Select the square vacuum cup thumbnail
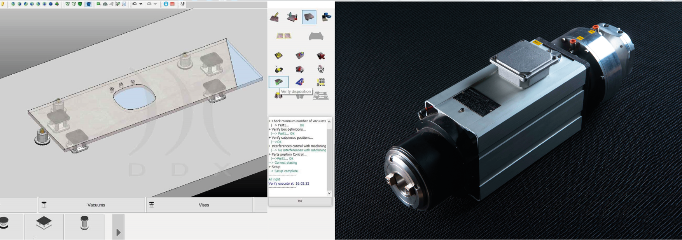 44,223
